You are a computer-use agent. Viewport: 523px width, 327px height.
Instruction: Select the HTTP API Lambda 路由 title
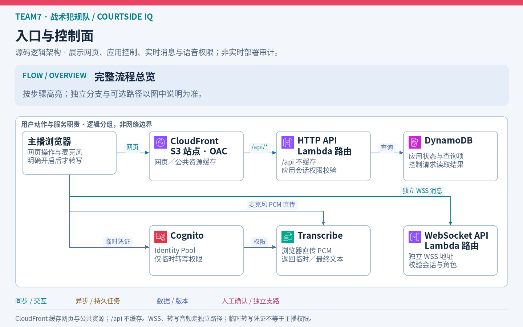pyautogui.click(x=324, y=146)
